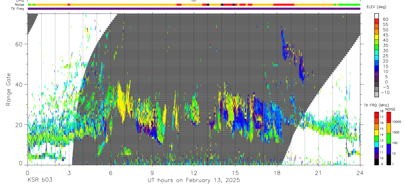This screenshot has width=405, height=187.
Task: Click the purple TX Freq strip above the plot
Action: point(194,9)
